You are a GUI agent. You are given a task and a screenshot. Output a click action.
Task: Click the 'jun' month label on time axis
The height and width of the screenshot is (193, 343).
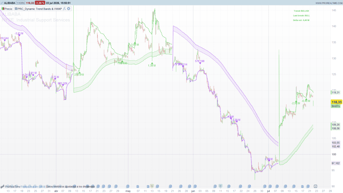(193, 191)
